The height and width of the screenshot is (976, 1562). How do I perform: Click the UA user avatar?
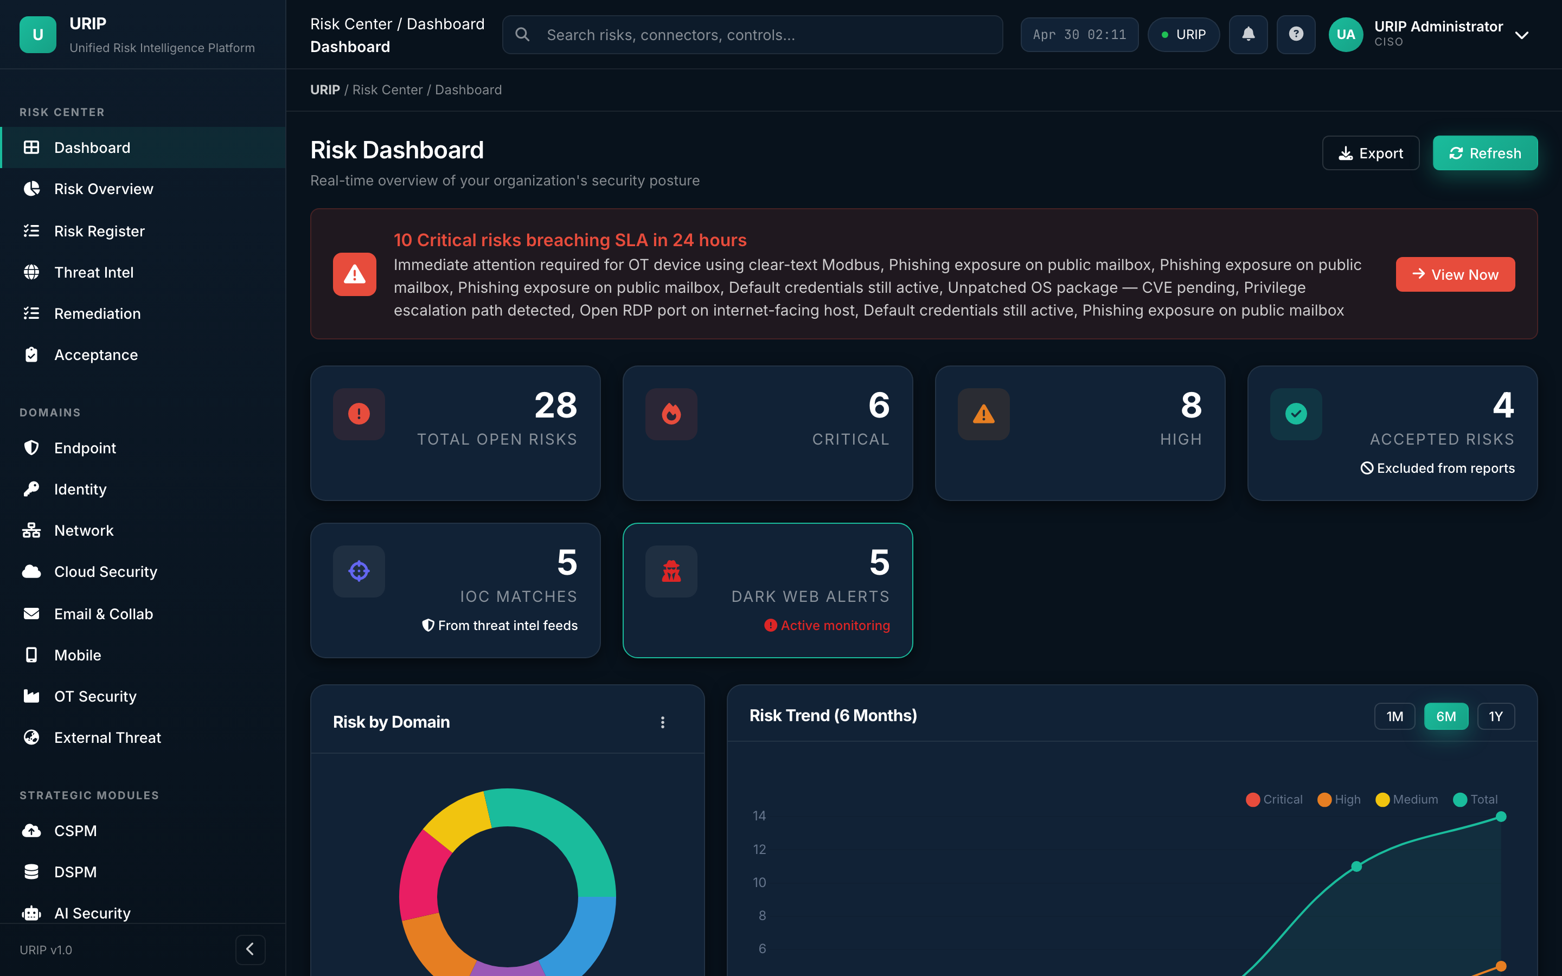point(1345,34)
